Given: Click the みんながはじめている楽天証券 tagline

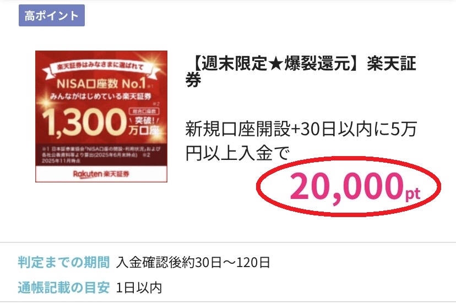Looking at the screenshot, I should click(101, 96).
